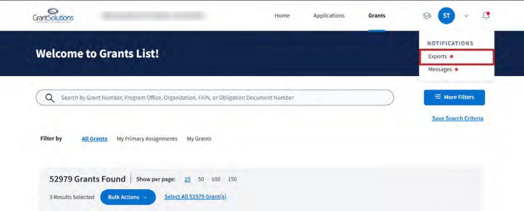The width and height of the screenshot is (524, 211).
Task: Open the Applications navigation tab
Action: pos(329,16)
